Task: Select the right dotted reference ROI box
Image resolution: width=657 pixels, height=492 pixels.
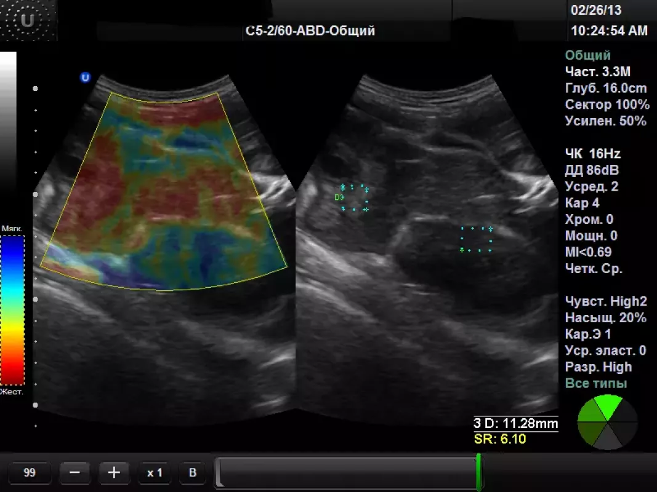Action: 477,239
